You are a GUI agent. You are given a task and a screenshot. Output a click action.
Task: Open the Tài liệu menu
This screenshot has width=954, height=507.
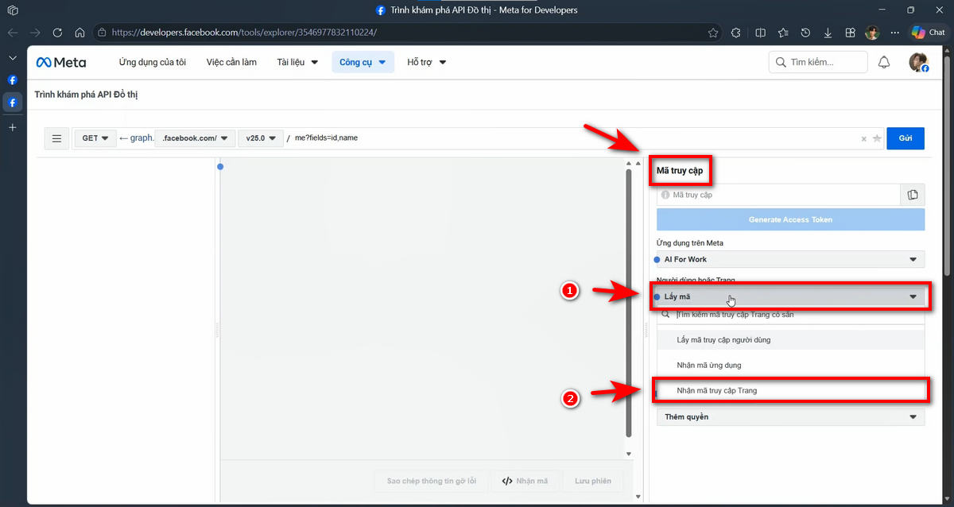pyautogui.click(x=297, y=62)
